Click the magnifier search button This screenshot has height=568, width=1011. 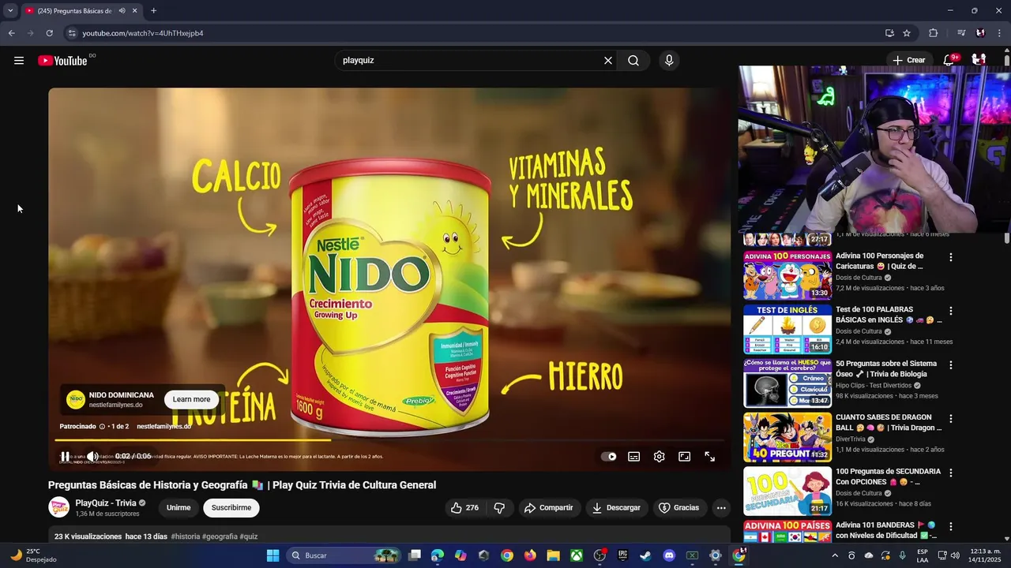633,61
